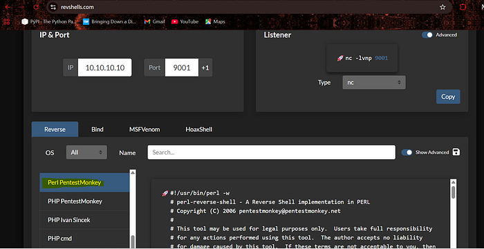This screenshot has width=484, height=249.
Task: Edit the Port field 9001
Action: [x=181, y=68]
